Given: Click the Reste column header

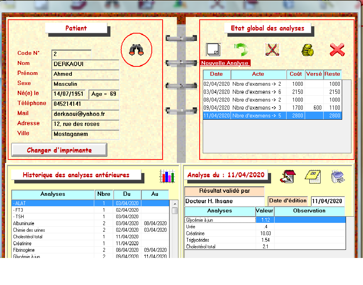Looking at the screenshot, I should [x=332, y=74].
